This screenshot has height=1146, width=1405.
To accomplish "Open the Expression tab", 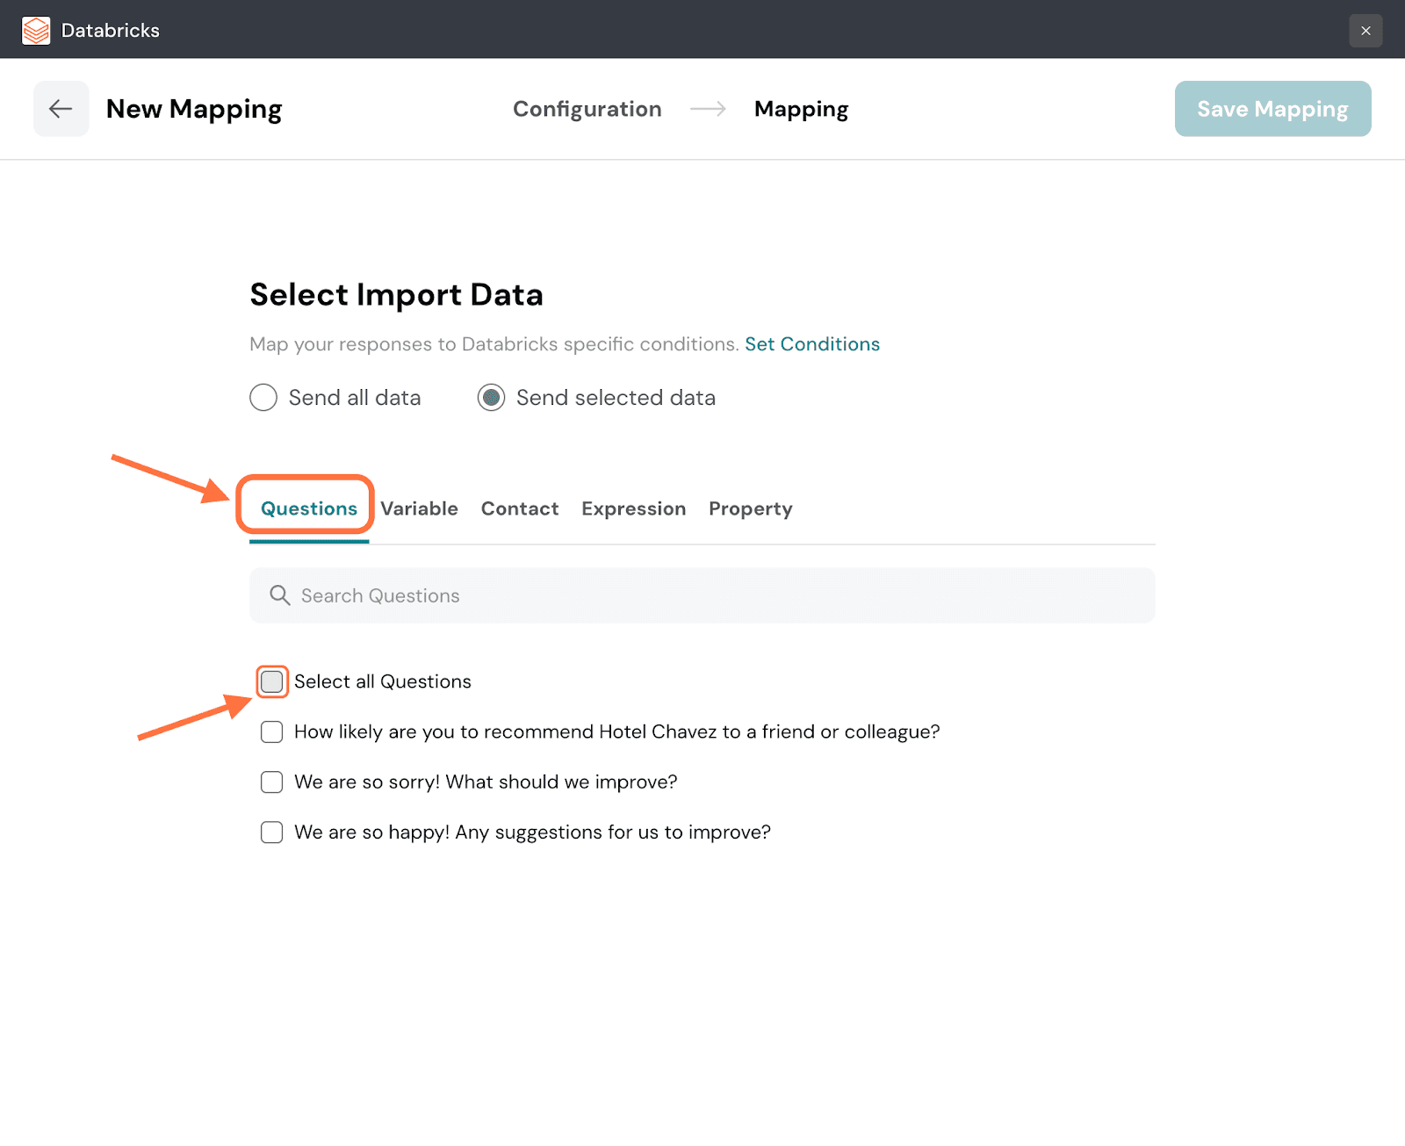I will (x=633, y=508).
